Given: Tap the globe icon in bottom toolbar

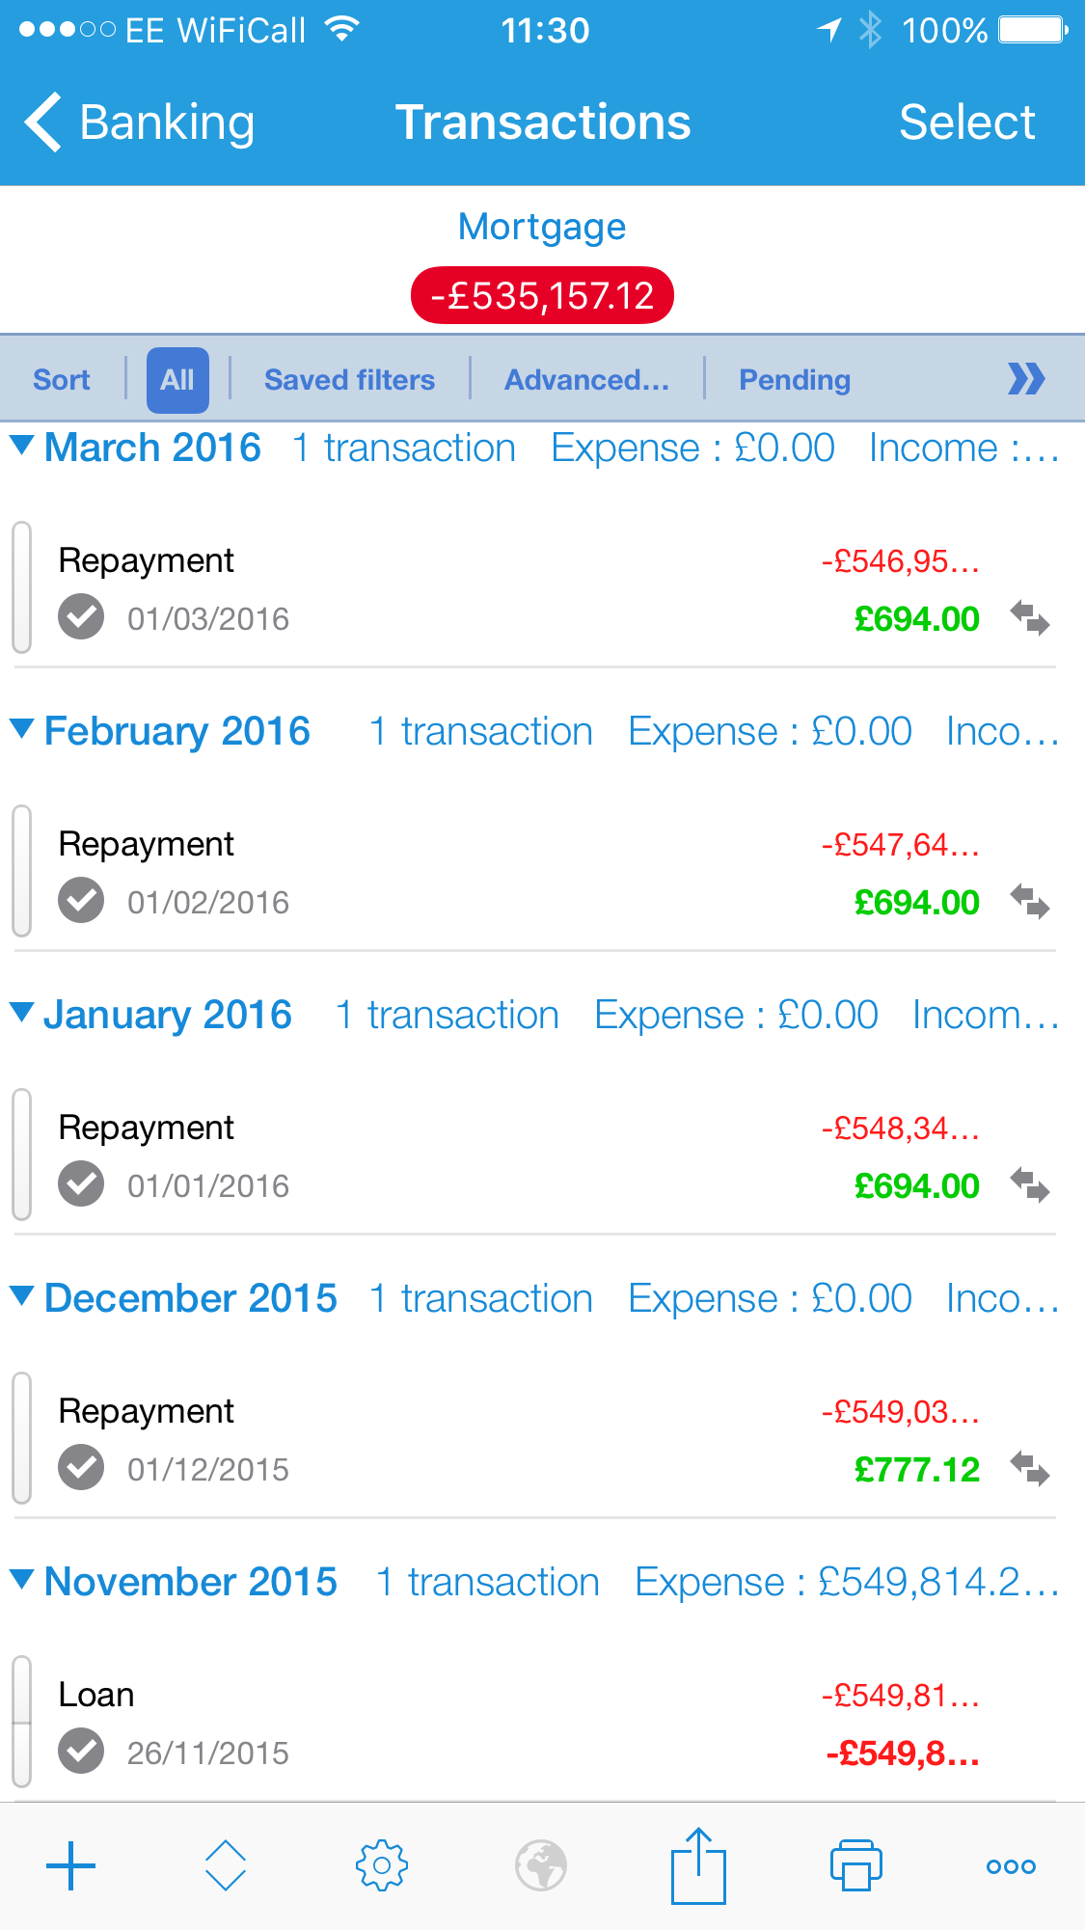Looking at the screenshot, I should coord(541,1865).
